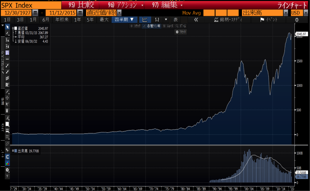Click the eraser mode icon
The height and width of the screenshot is (191, 310).
pyautogui.click(x=7, y=143)
